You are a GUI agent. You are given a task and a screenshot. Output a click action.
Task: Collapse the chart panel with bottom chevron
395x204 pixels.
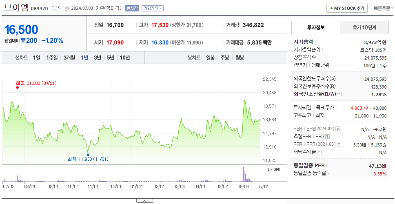(x=144, y=201)
